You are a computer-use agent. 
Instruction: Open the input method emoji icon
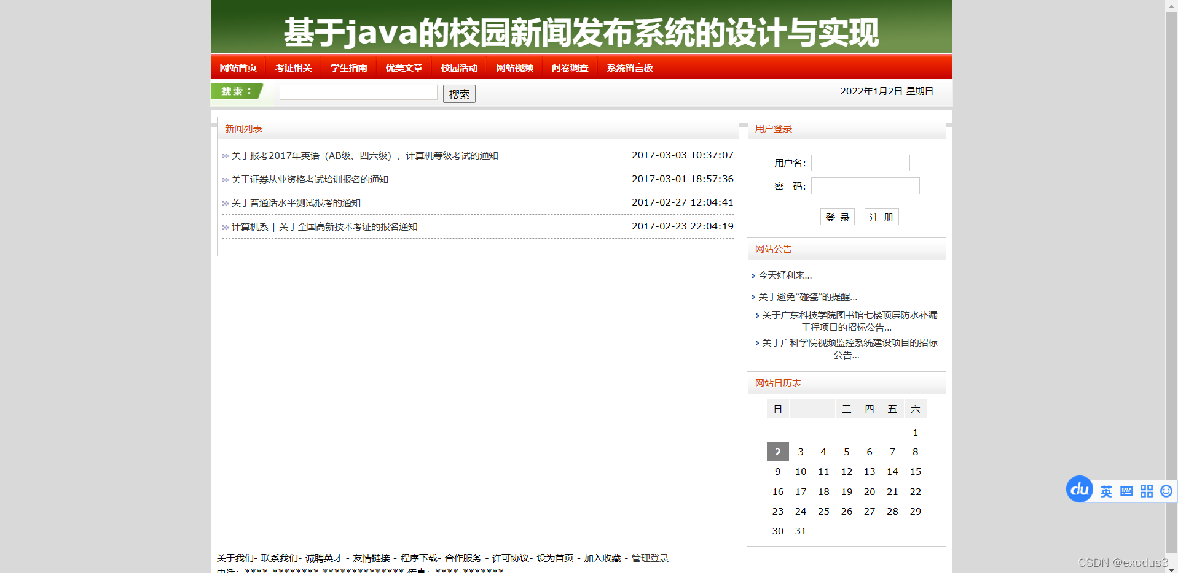coord(1166,491)
